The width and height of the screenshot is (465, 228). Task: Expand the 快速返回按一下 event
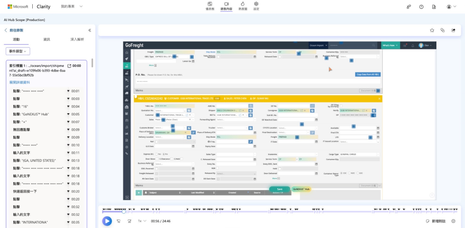(x=69, y=191)
